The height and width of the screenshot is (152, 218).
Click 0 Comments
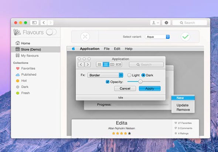click(183, 128)
